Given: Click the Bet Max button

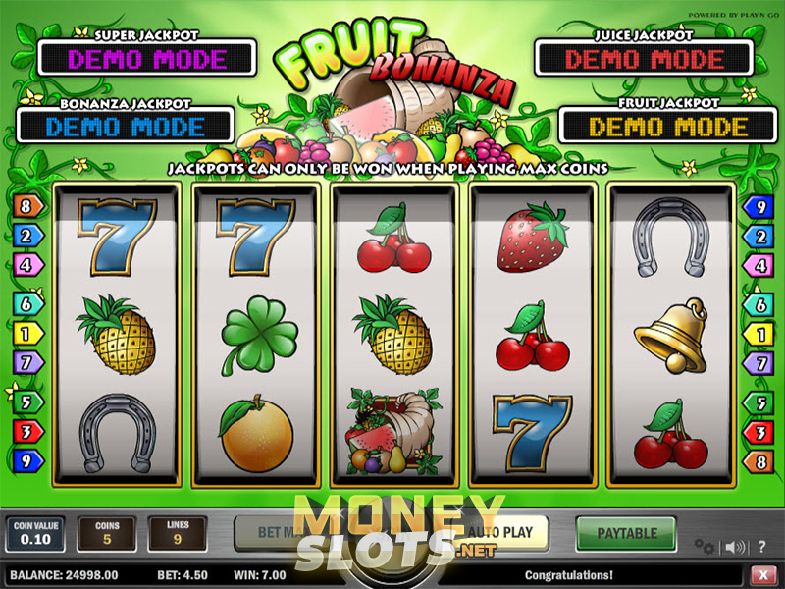Looking at the screenshot, I should (x=281, y=533).
